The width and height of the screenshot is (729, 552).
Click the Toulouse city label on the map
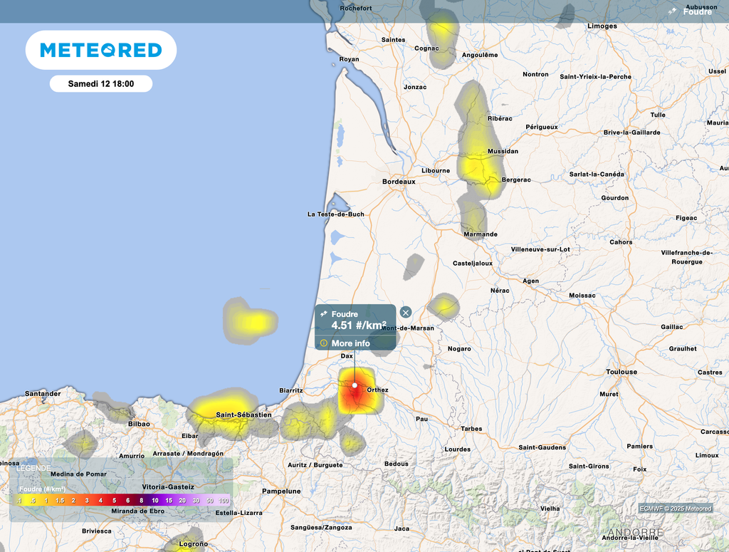click(x=622, y=372)
